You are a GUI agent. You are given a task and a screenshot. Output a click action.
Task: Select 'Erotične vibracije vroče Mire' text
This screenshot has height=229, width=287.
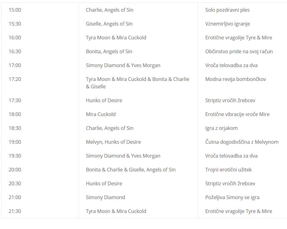point(237,114)
